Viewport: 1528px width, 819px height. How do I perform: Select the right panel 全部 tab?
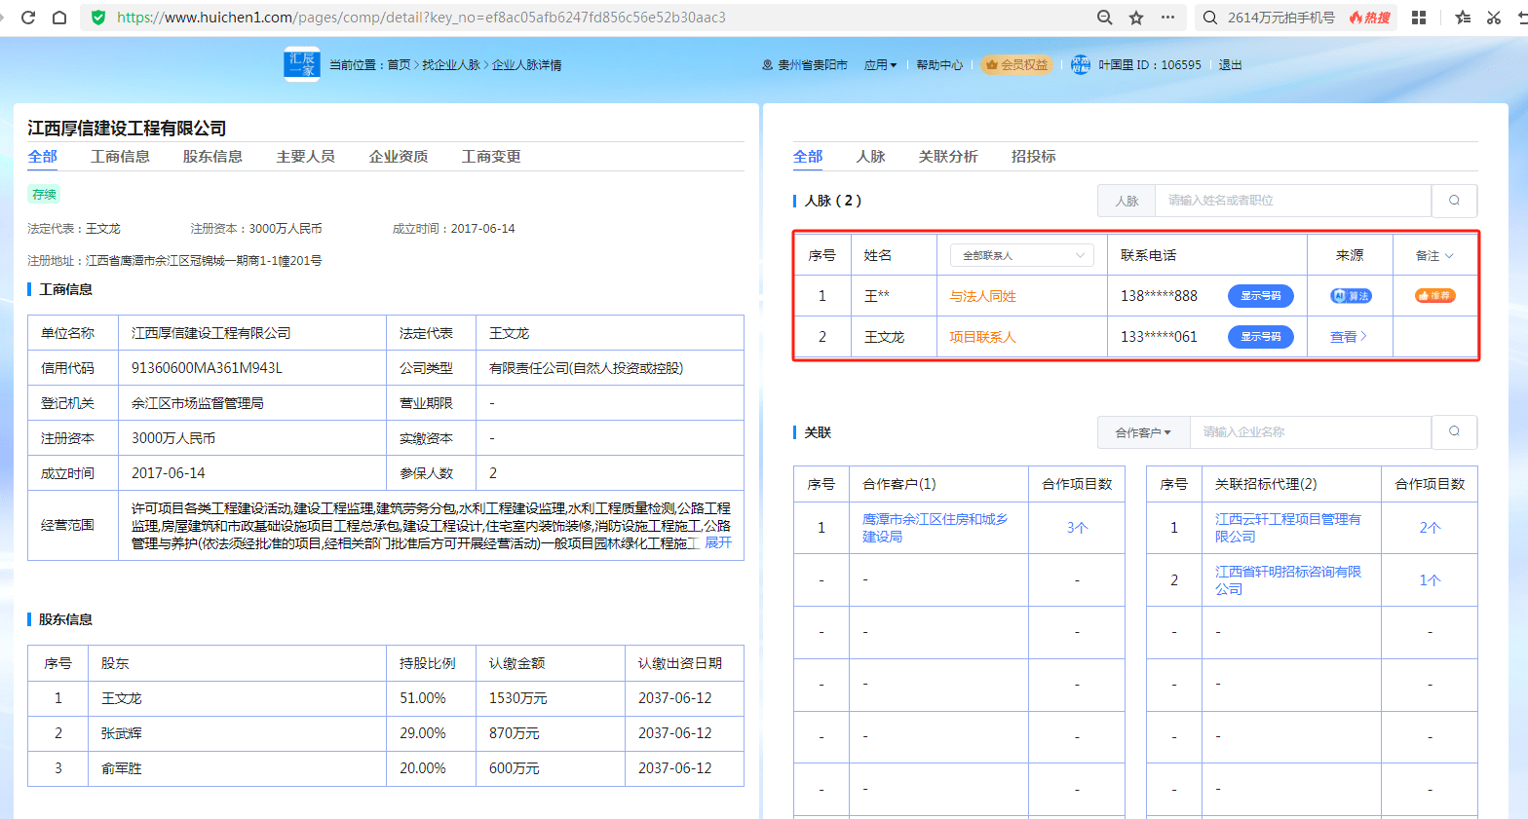click(808, 157)
